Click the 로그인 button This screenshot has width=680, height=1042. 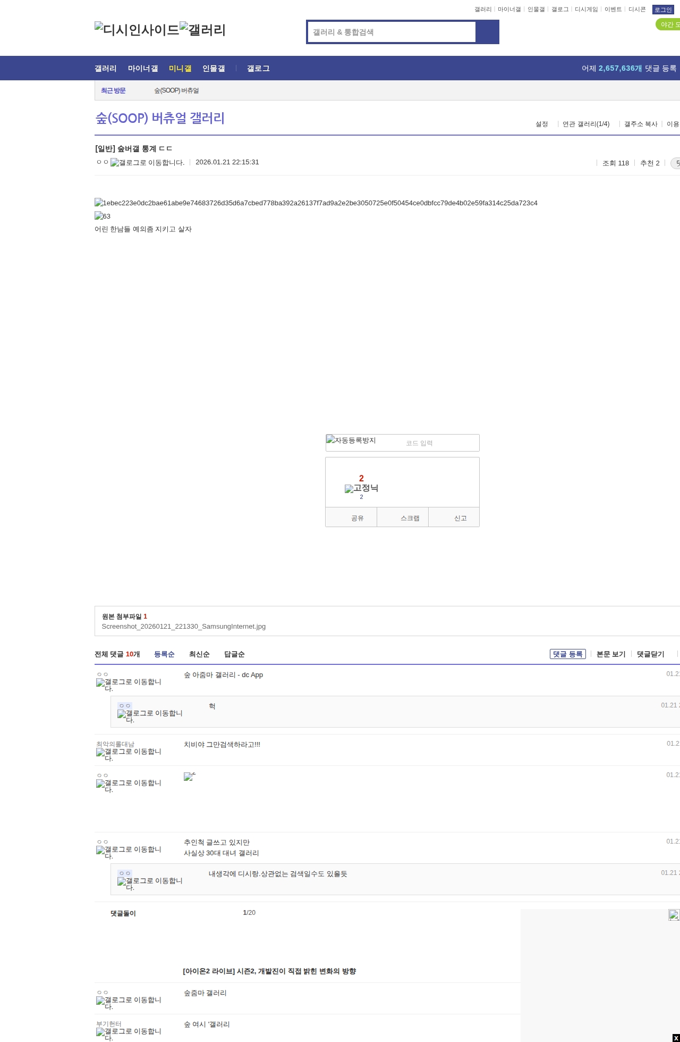tap(663, 10)
